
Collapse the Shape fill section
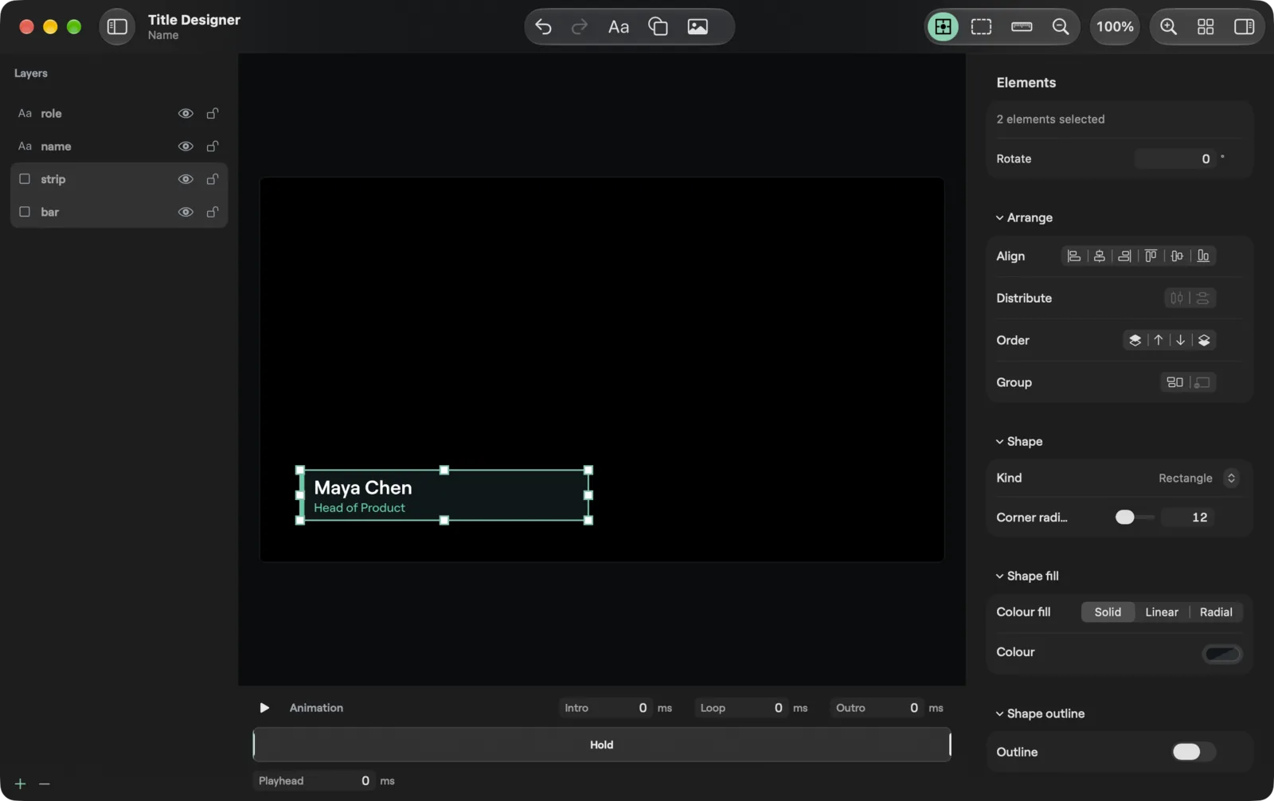tap(1027, 576)
